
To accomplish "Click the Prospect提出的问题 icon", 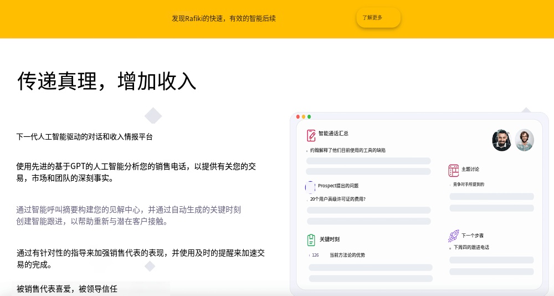I will tap(310, 187).
